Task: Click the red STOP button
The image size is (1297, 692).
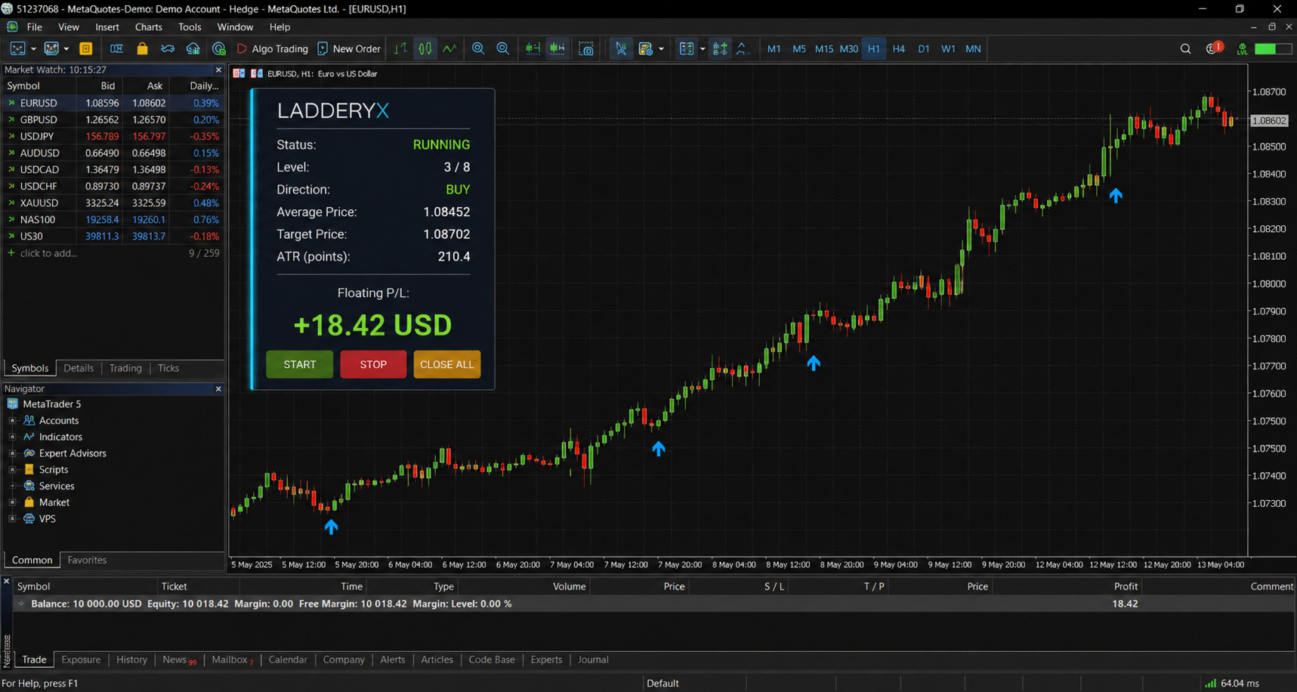Action: [x=373, y=364]
